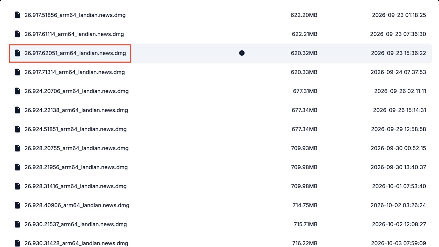This screenshot has width=439, height=247.
Task: Click file icon beside 26.930.31428_arm64_landian.news.dmg
Action: pos(17,243)
